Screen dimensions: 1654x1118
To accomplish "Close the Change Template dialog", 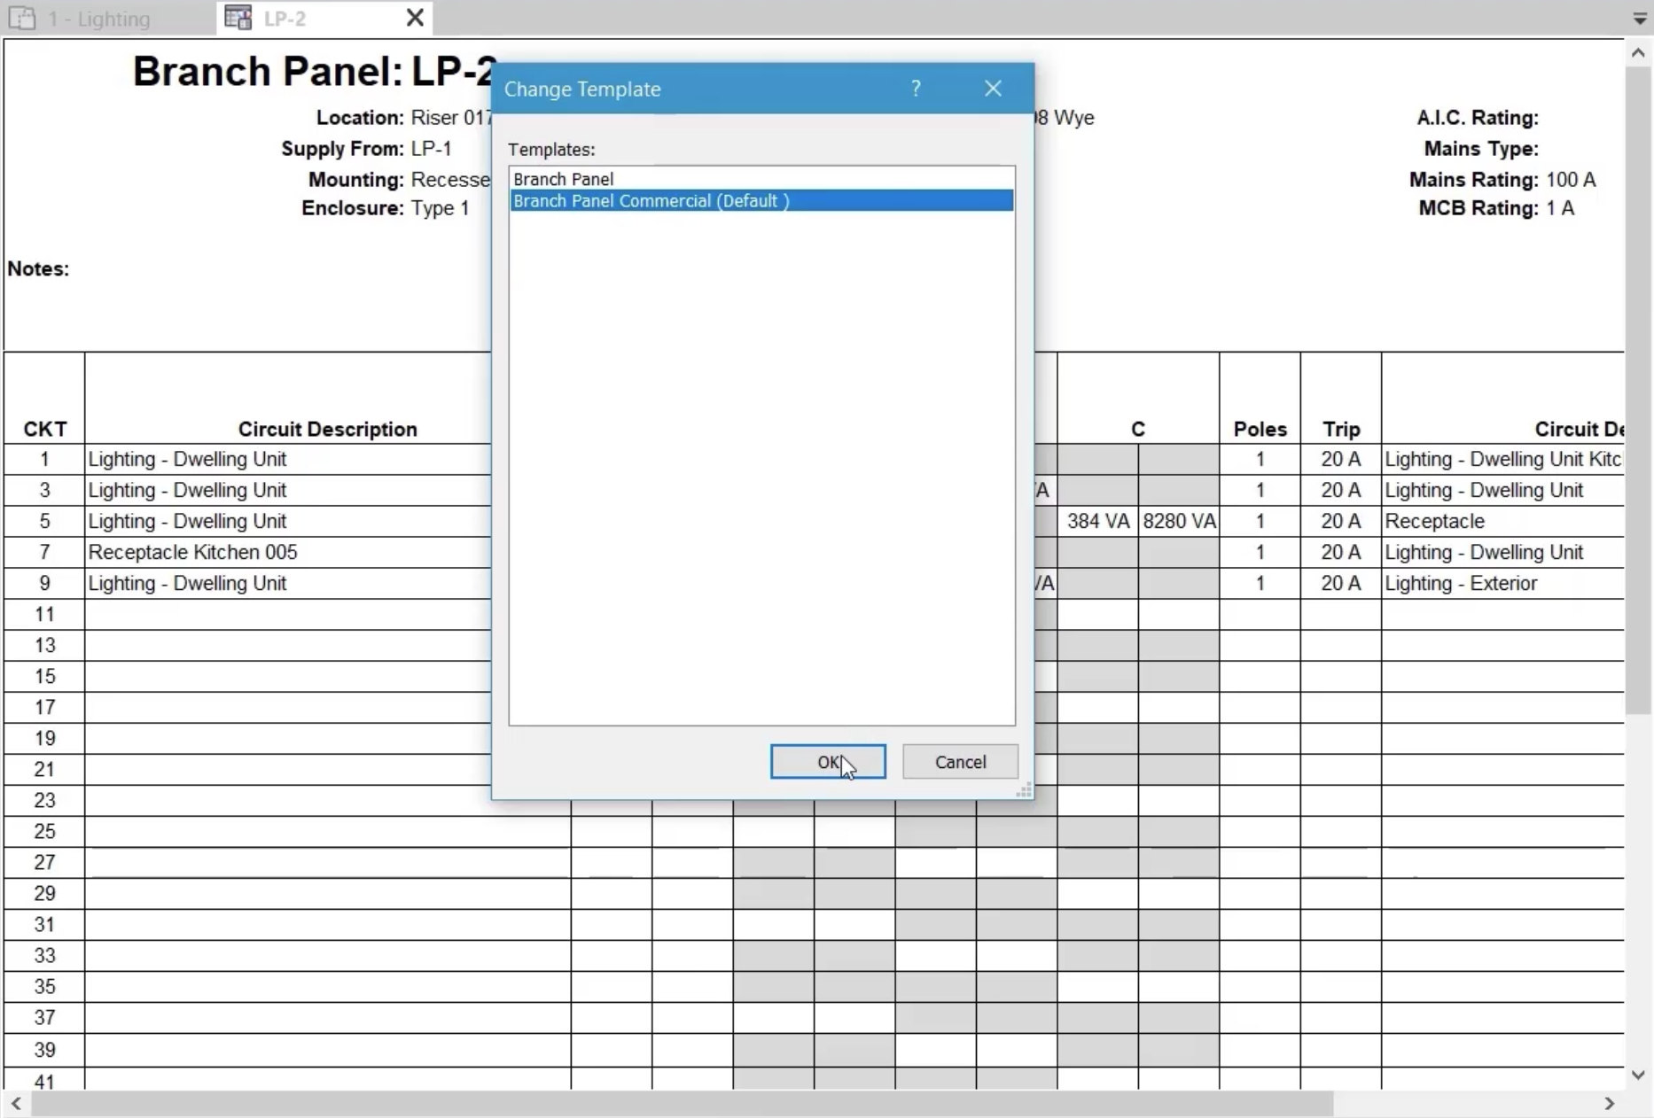I will tap(993, 89).
